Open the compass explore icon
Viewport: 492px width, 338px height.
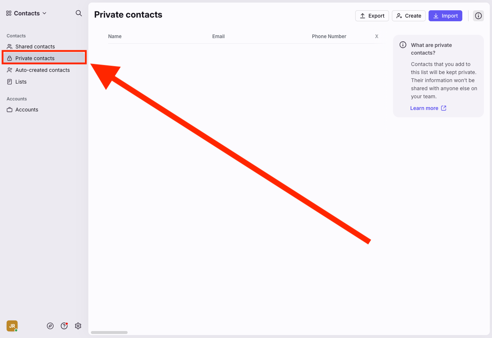click(x=50, y=326)
